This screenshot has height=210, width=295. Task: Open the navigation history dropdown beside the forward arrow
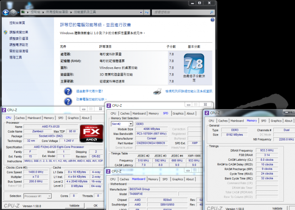tap(18, 12)
